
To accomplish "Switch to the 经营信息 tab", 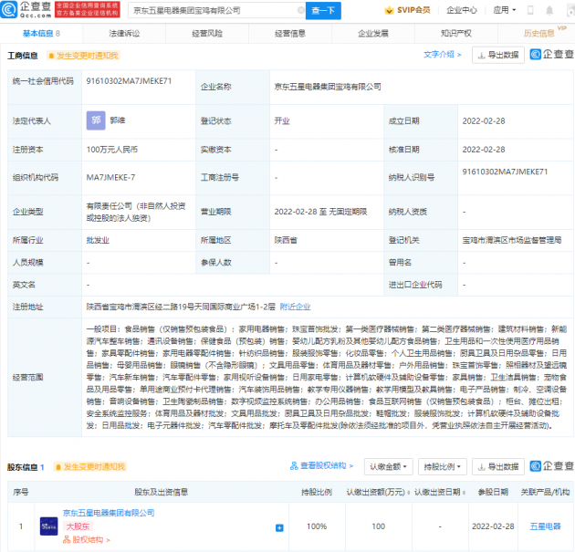I will (x=290, y=34).
